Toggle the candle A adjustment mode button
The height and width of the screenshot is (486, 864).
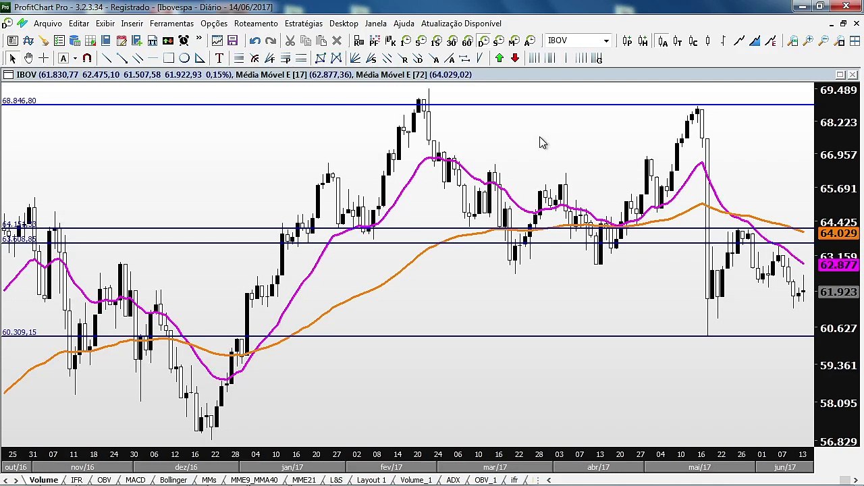pos(662,40)
